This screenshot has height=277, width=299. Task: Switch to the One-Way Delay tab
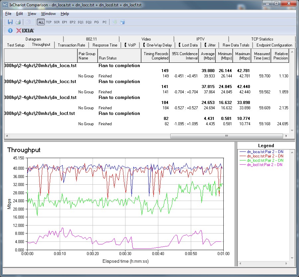pos(157,45)
